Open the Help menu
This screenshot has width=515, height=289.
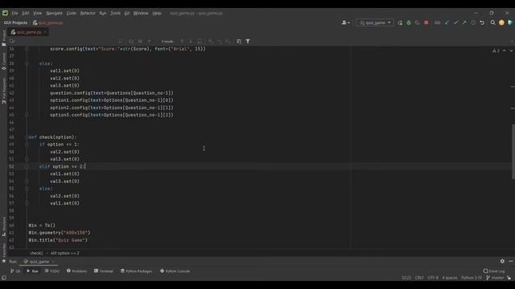pos(157,13)
